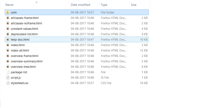204x108 pixels.
Task: Click the Firefox icon beside overview-tree.html
Action: [8, 67]
